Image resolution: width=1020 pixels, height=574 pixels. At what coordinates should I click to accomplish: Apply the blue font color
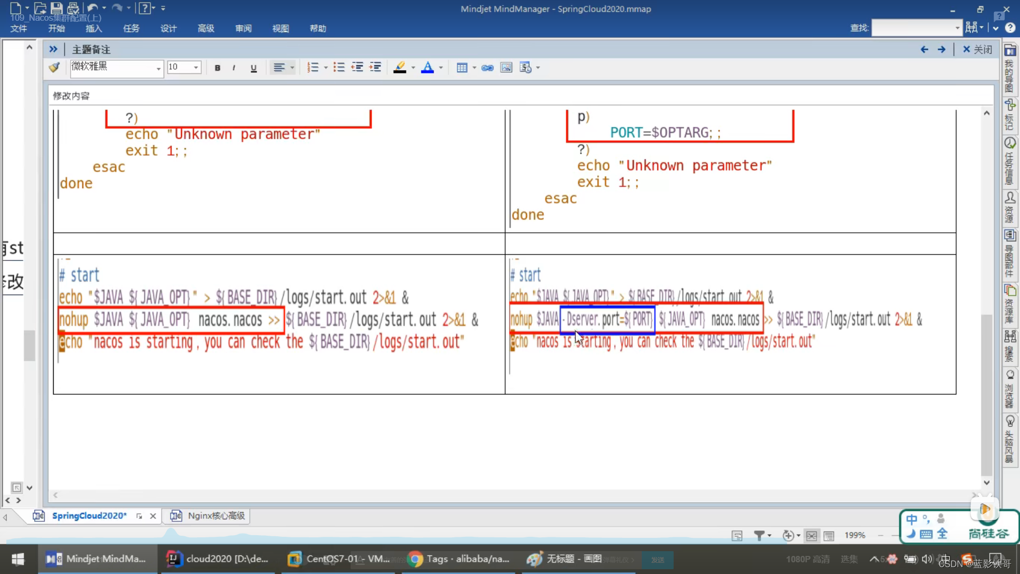(427, 67)
